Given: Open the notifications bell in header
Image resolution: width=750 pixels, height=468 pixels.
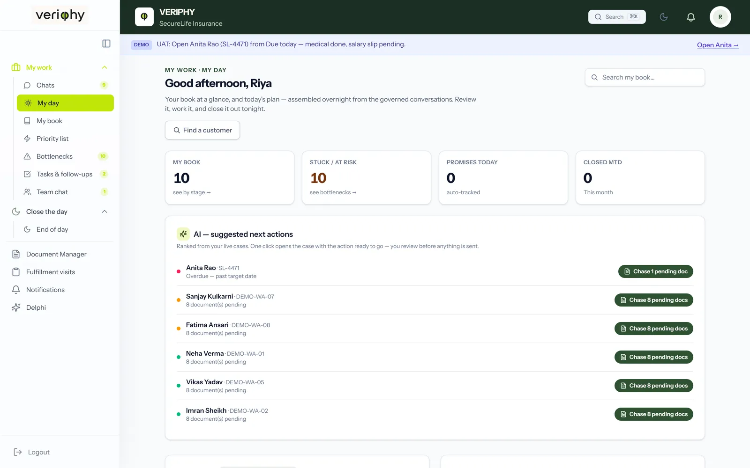Looking at the screenshot, I should (x=691, y=17).
